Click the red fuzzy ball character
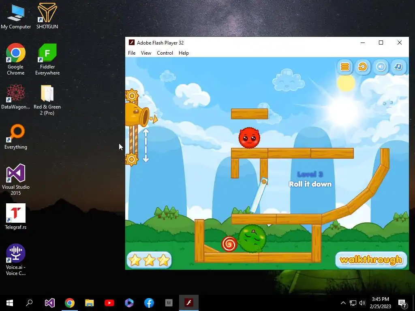The height and width of the screenshot is (311, 415). point(249,138)
